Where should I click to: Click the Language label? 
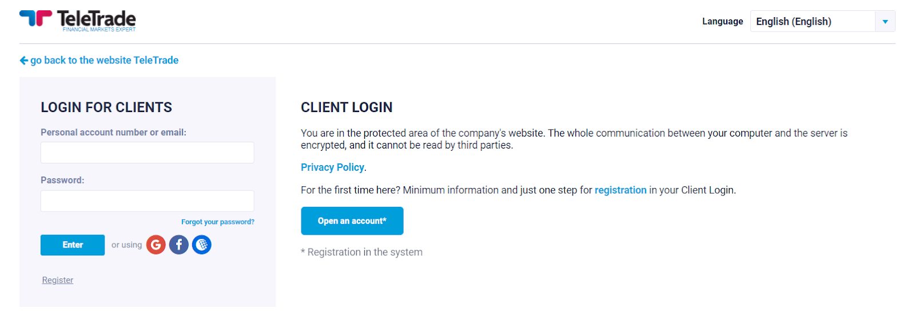click(x=722, y=22)
